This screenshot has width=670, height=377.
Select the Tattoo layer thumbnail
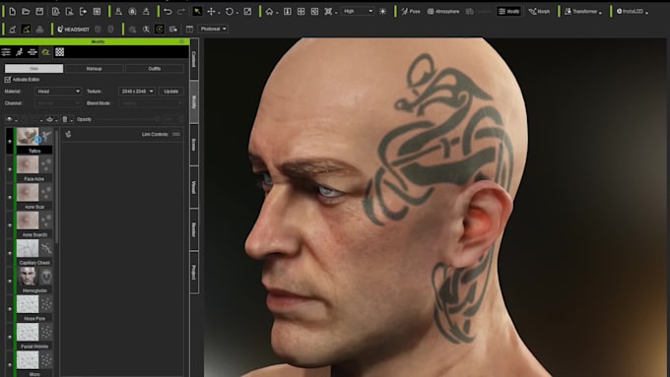click(x=28, y=137)
